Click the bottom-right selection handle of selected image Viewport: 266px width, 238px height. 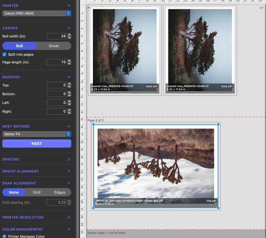[218, 208]
